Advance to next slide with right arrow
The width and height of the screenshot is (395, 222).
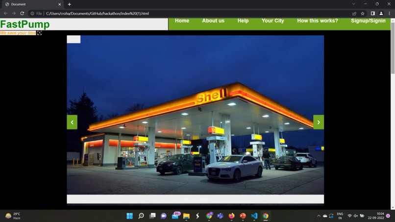[319, 122]
